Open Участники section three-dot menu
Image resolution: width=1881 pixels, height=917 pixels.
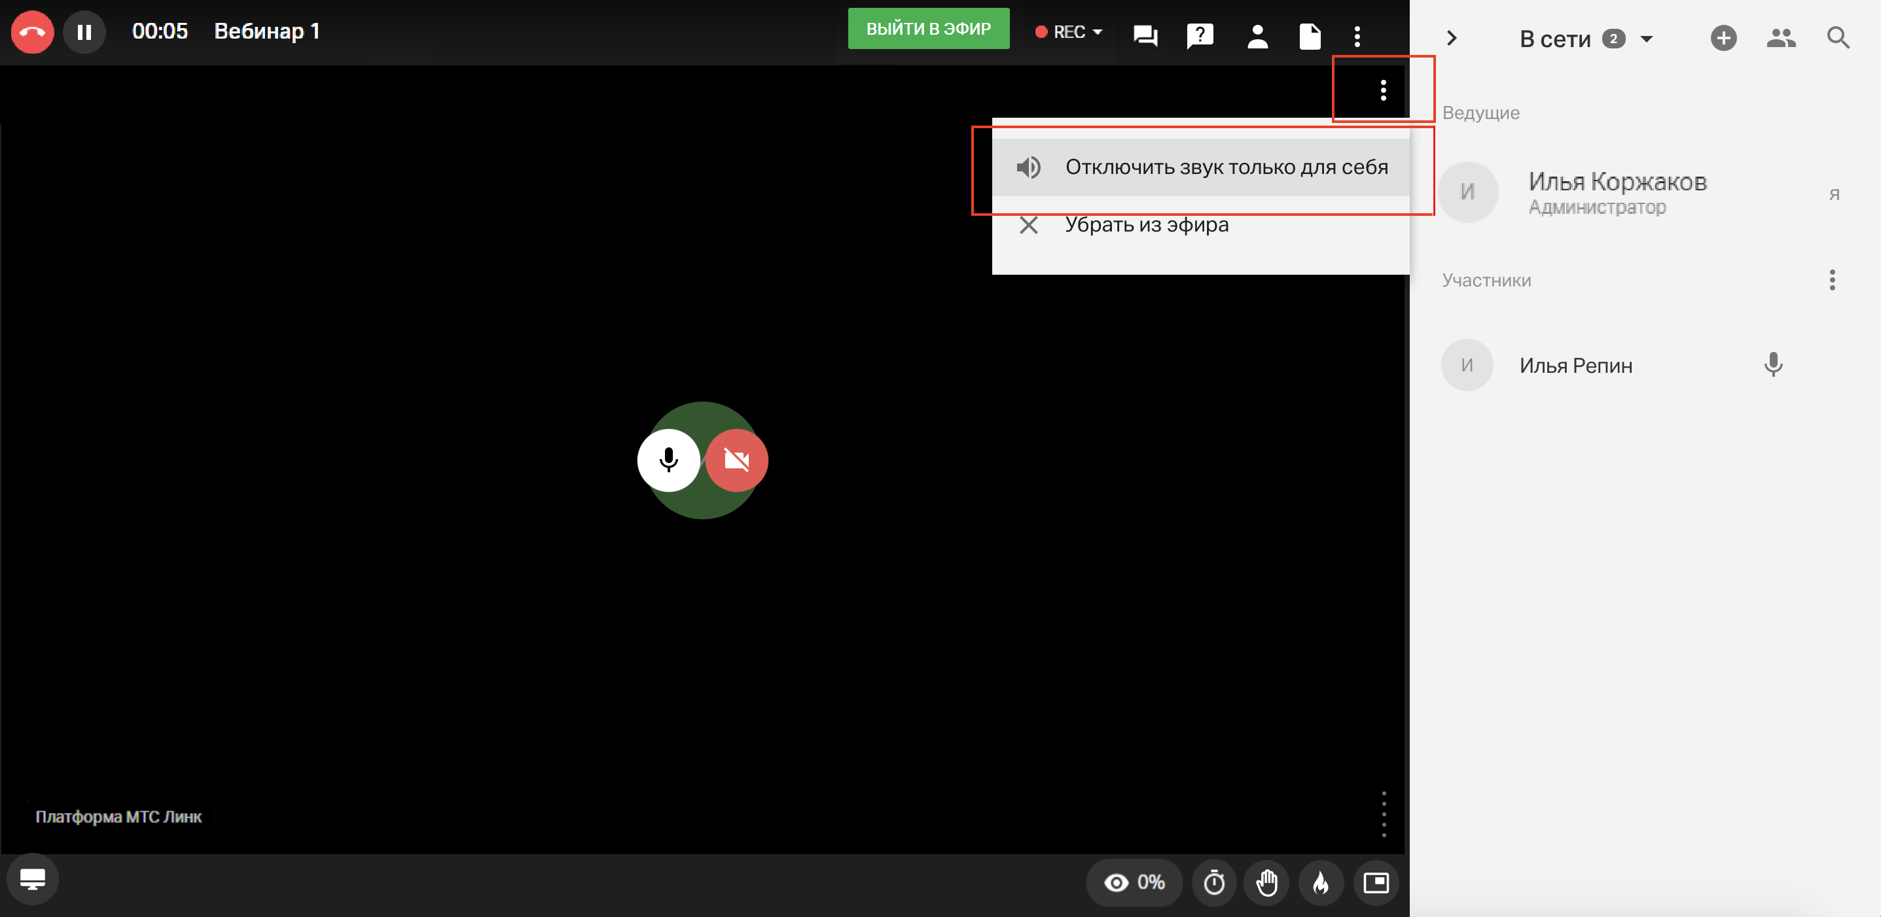[x=1831, y=279]
